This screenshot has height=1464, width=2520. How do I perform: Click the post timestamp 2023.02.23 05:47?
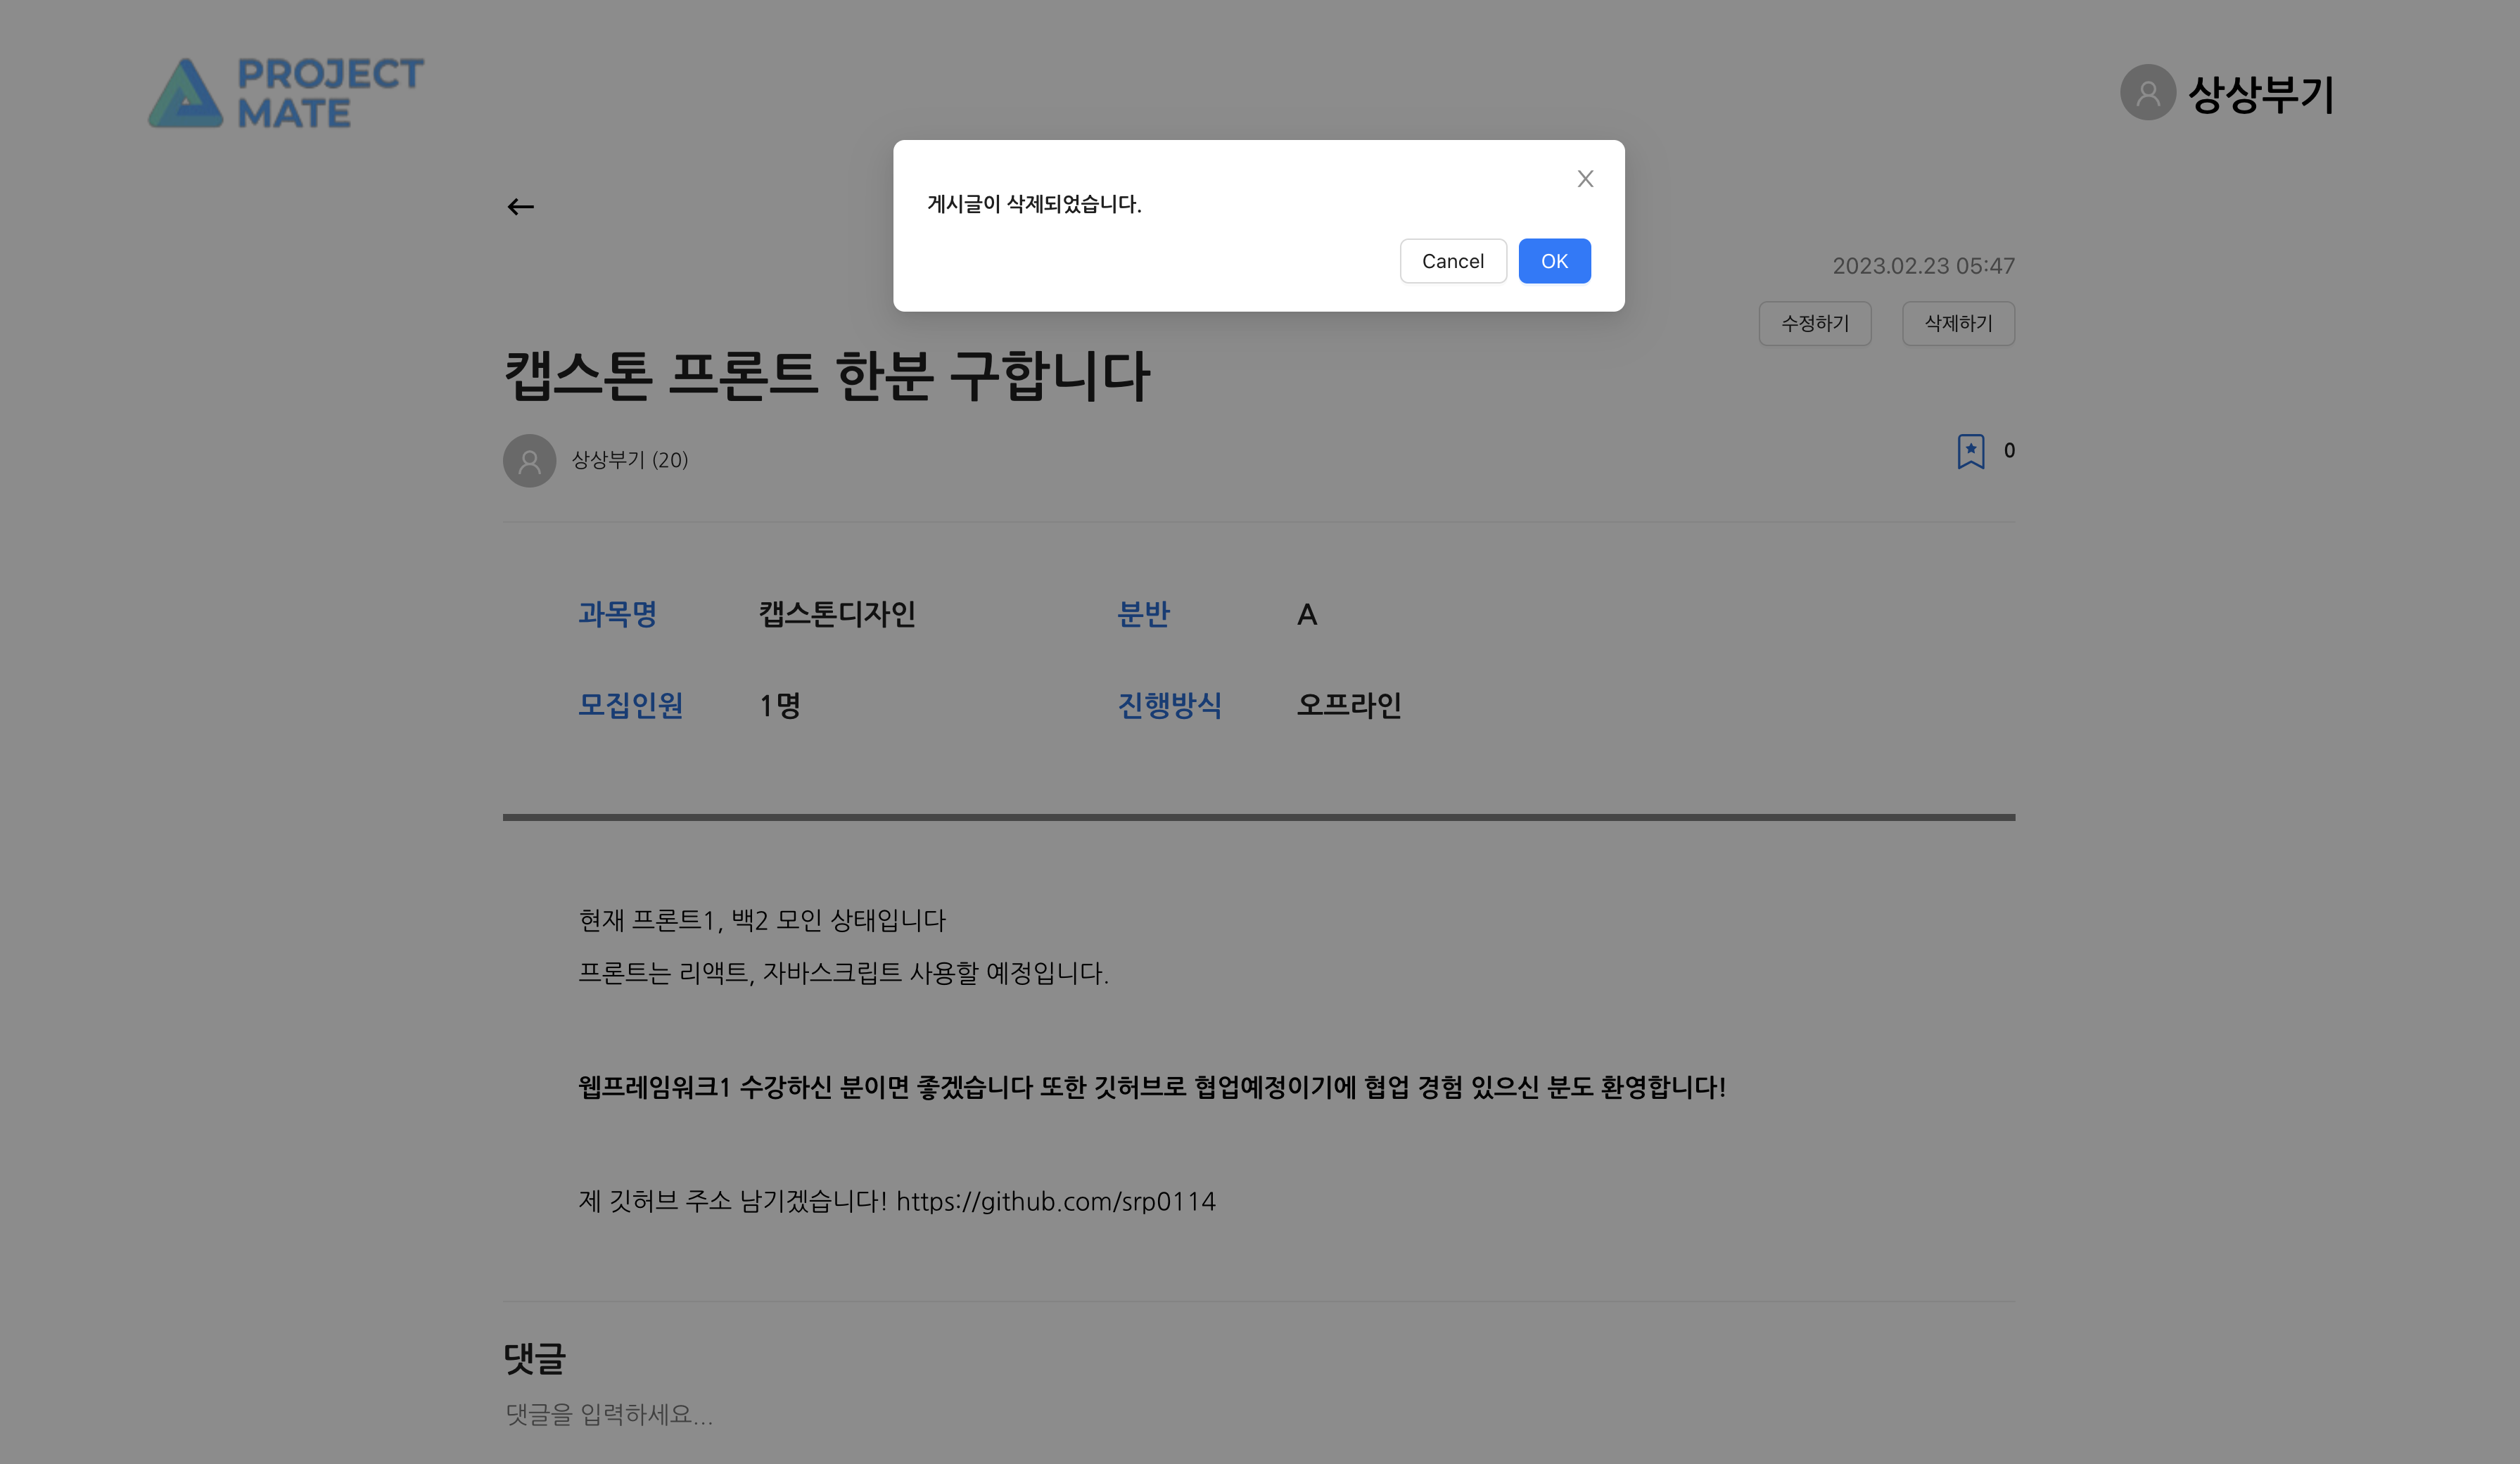1923,266
